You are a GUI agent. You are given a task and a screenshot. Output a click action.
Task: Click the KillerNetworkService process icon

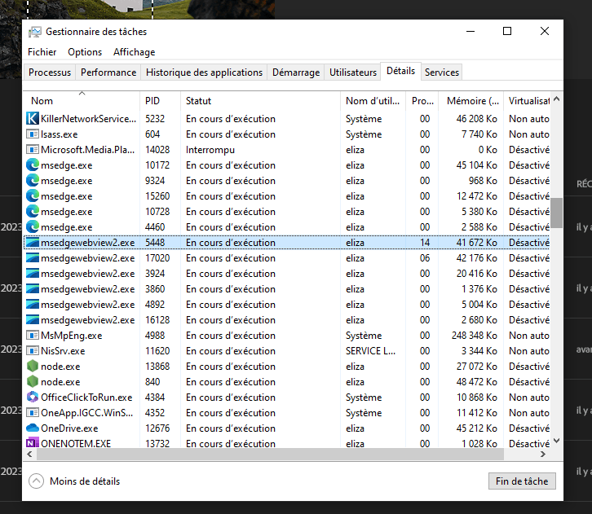(x=33, y=118)
